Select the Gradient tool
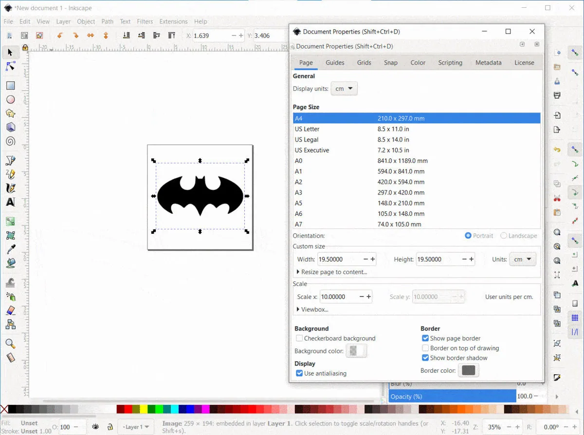This screenshot has height=435, width=584. pos(10,222)
